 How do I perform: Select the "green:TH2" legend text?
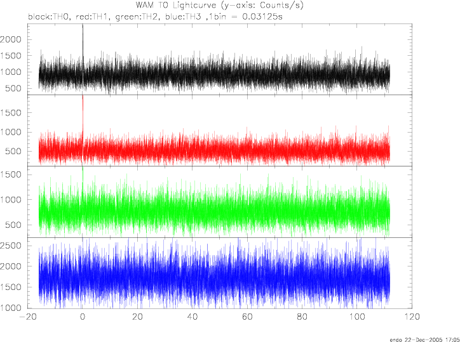(137, 16)
